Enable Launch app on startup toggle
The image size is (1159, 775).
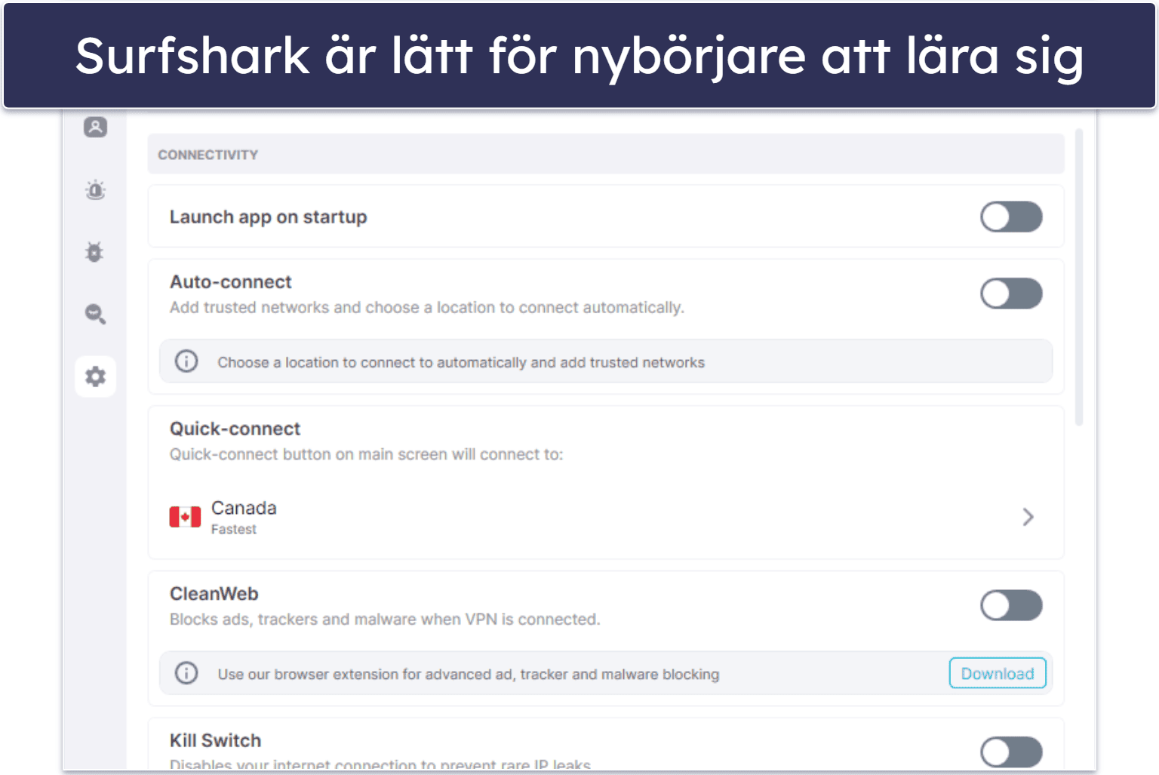pyautogui.click(x=1011, y=217)
